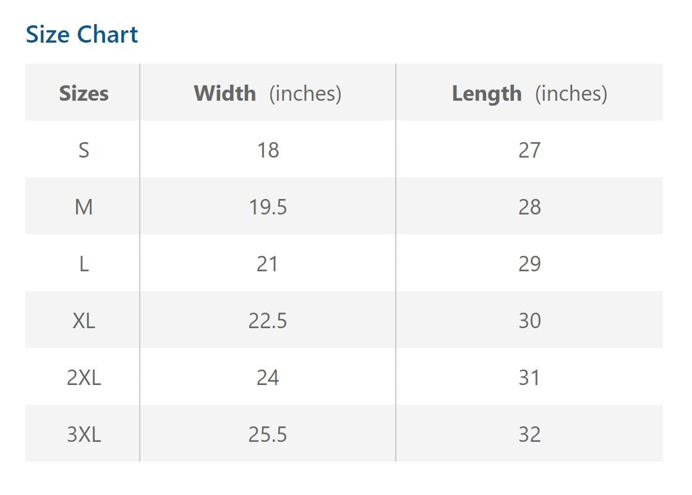The width and height of the screenshot is (692, 495).
Task: Click the Sizes column header
Action: coord(83,93)
